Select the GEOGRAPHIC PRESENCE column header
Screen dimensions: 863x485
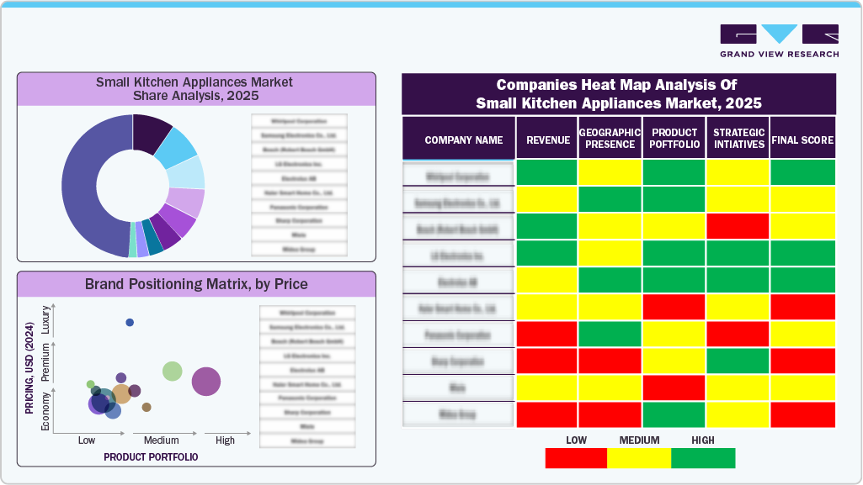coord(610,138)
